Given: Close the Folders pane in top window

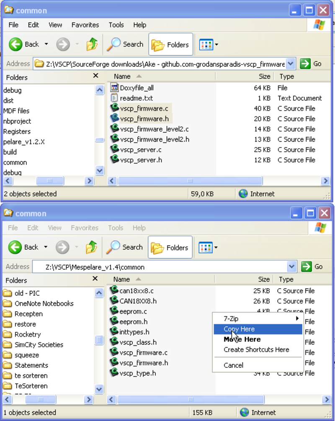Looking at the screenshot, I should [x=95, y=76].
